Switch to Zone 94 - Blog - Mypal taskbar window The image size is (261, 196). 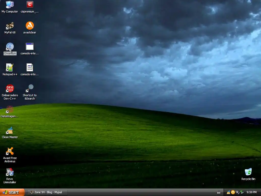coord(47,192)
